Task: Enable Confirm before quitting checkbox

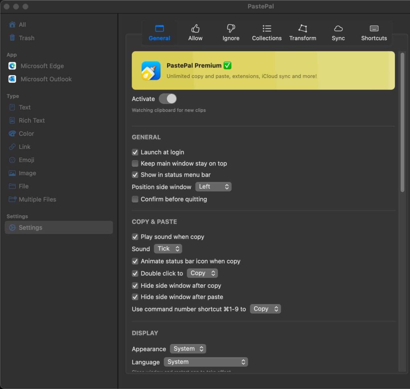Action: pos(135,199)
